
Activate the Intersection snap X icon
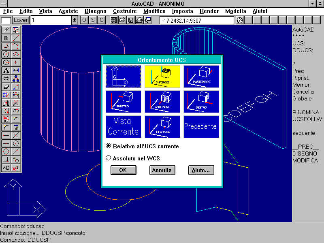[16, 135]
